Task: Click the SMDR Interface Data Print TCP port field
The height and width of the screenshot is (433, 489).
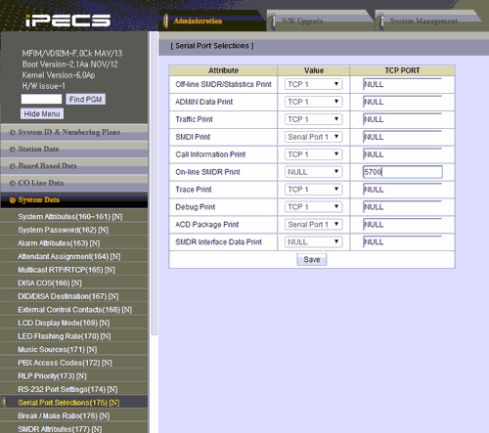Action: pos(402,242)
